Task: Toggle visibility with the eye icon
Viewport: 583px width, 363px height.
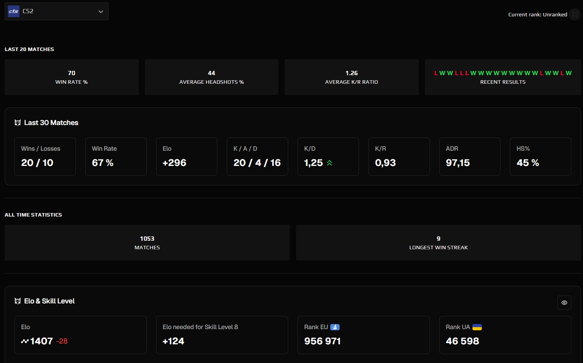Action: tap(564, 303)
